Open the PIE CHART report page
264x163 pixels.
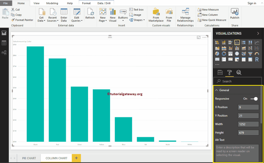point(29,158)
